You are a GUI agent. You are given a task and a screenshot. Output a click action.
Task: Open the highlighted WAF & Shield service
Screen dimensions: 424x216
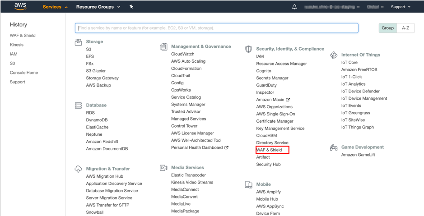[269, 150]
